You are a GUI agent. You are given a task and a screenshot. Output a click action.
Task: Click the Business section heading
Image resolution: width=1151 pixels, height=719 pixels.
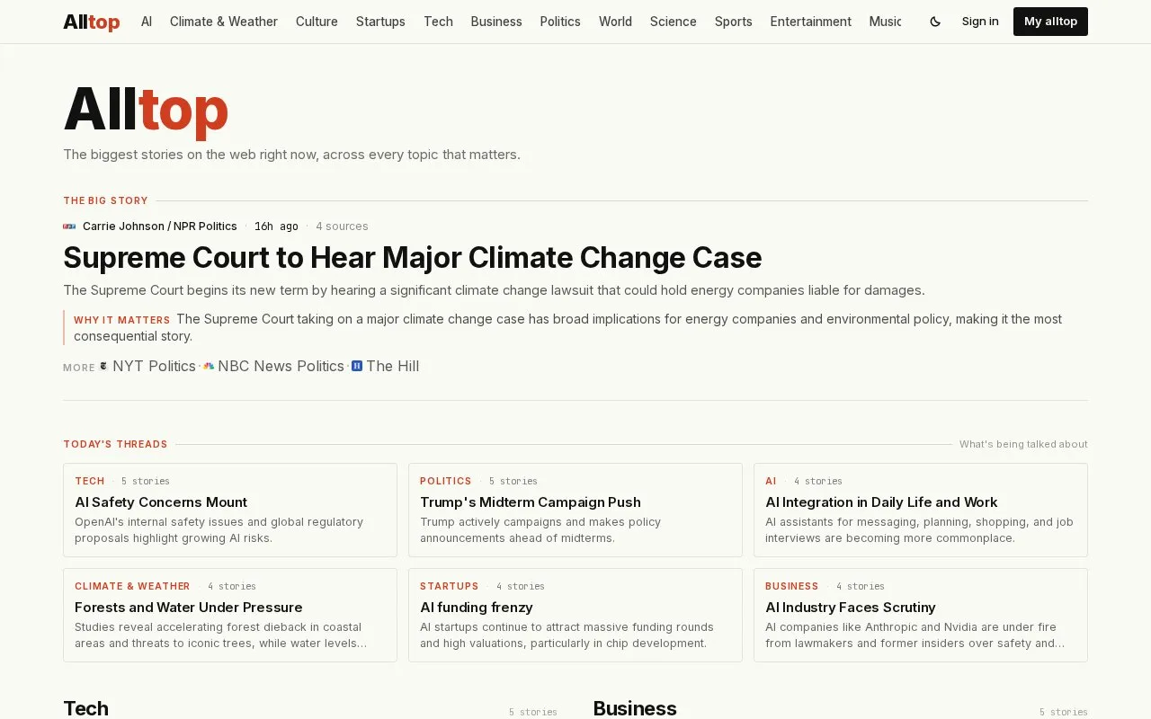635,708
